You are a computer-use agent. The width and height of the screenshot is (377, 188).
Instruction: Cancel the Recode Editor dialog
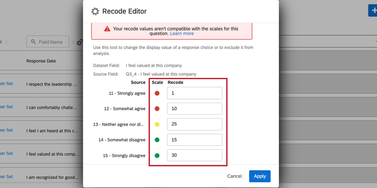point(235,176)
